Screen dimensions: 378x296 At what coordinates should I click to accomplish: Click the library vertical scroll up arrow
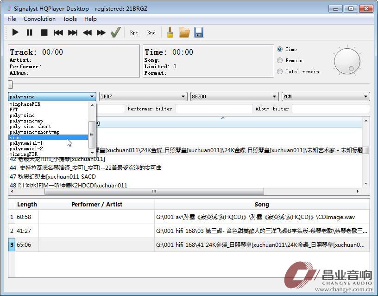click(x=366, y=121)
